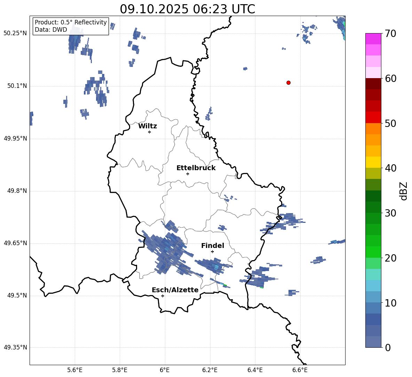Click the dBZ colorbar axis label

pyautogui.click(x=403, y=191)
